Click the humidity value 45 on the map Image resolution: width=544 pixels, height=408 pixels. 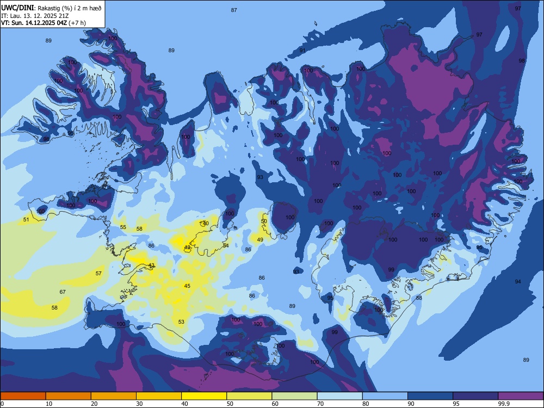[187, 286]
